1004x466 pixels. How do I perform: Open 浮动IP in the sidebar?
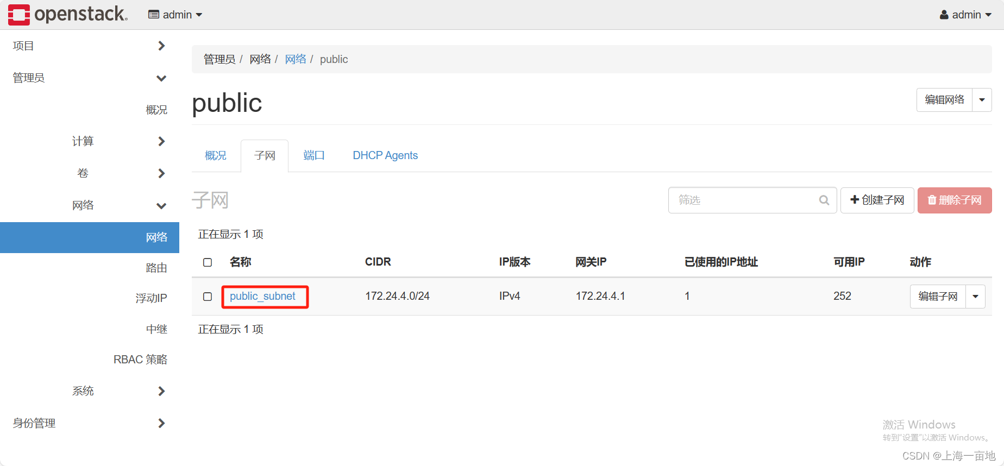click(x=151, y=298)
